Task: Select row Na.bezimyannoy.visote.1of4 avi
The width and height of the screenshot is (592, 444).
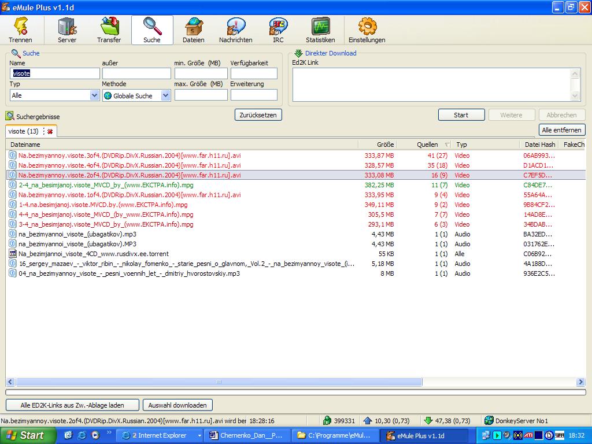Action: point(295,195)
